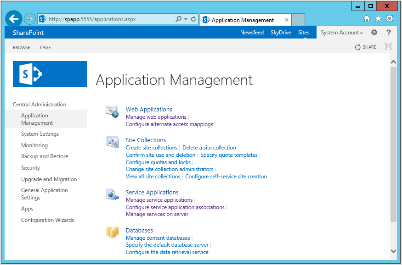Screen dimensions: 402x265
Task: Open Manage web applications
Action: pyautogui.click(x=156, y=117)
